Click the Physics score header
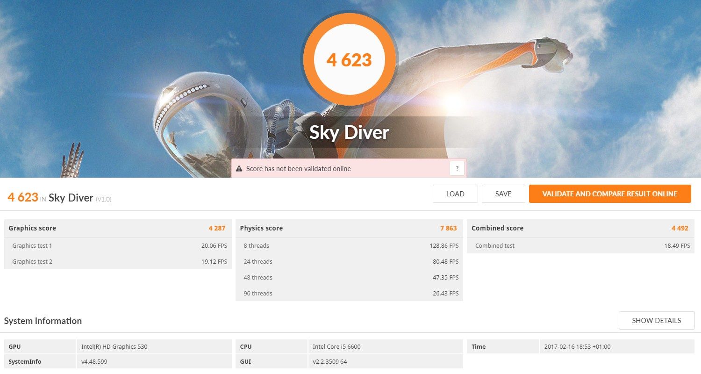The width and height of the screenshot is (701, 374). 261,228
